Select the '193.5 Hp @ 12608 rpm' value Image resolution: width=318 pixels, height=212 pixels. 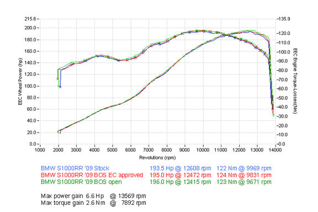tap(181, 168)
